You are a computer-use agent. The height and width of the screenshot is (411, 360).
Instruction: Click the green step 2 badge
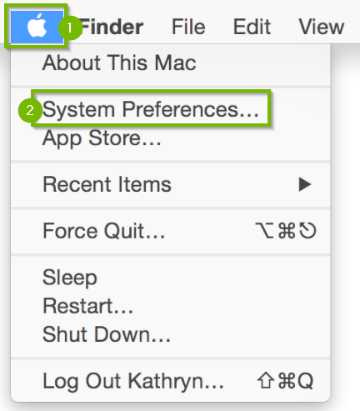(x=30, y=110)
